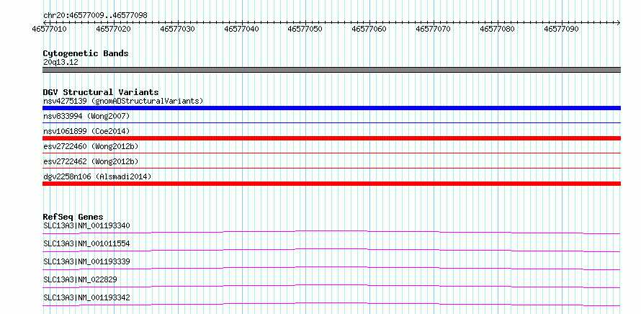641x314 pixels.
Task: Click the nsv833994 (Wong2007) label
Action: pyautogui.click(x=86, y=117)
